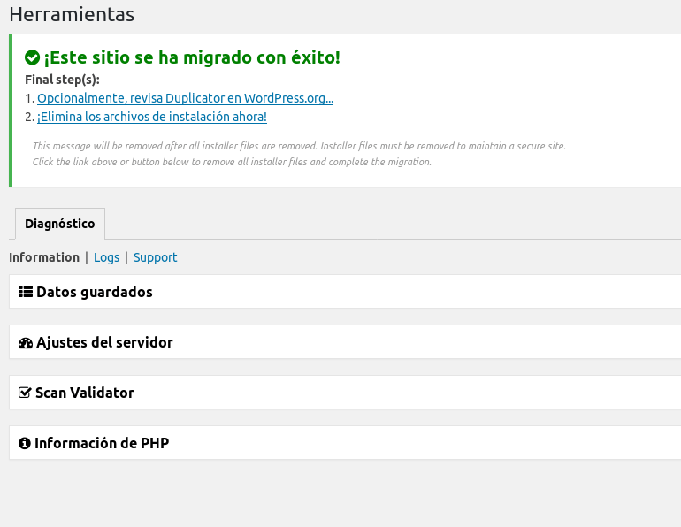Click the info icon beside Información de PHP
The image size is (681, 527).
[25, 443]
